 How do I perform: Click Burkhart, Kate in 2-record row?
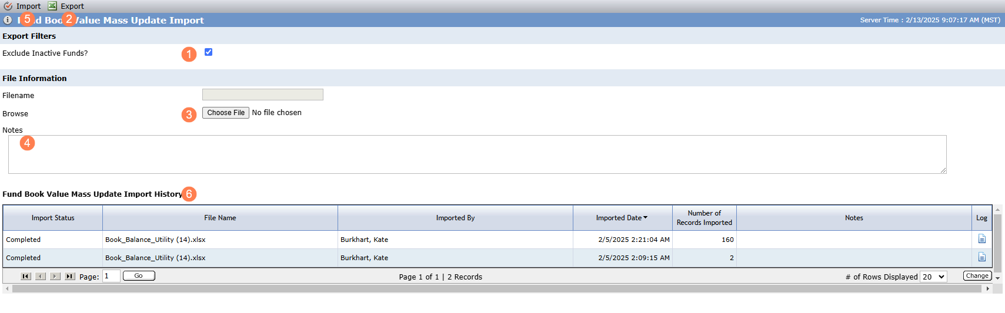click(364, 258)
